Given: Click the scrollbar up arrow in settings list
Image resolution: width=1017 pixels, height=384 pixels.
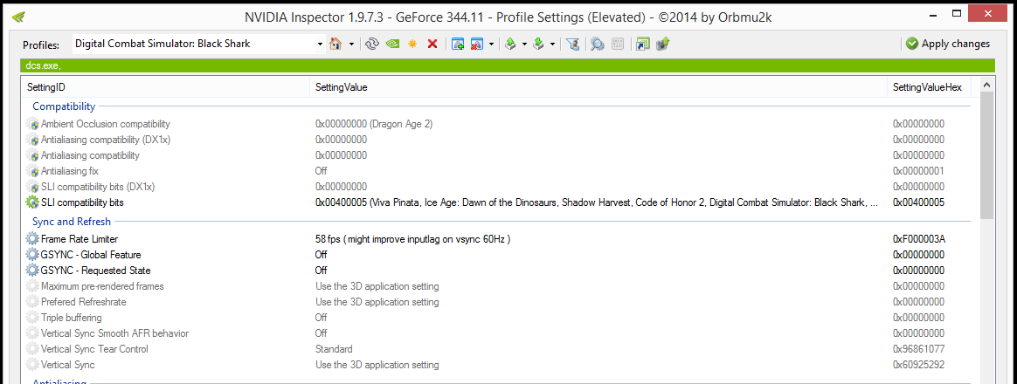Looking at the screenshot, I should [x=986, y=85].
